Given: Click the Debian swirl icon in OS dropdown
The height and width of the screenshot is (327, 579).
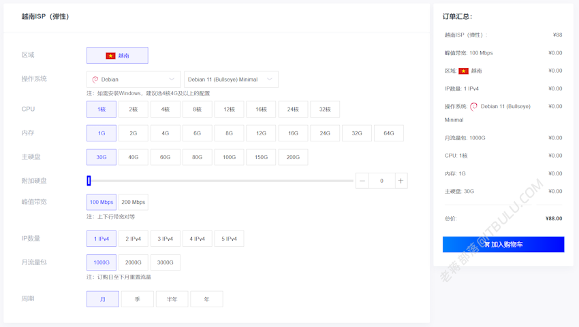Looking at the screenshot, I should pyautogui.click(x=95, y=80).
